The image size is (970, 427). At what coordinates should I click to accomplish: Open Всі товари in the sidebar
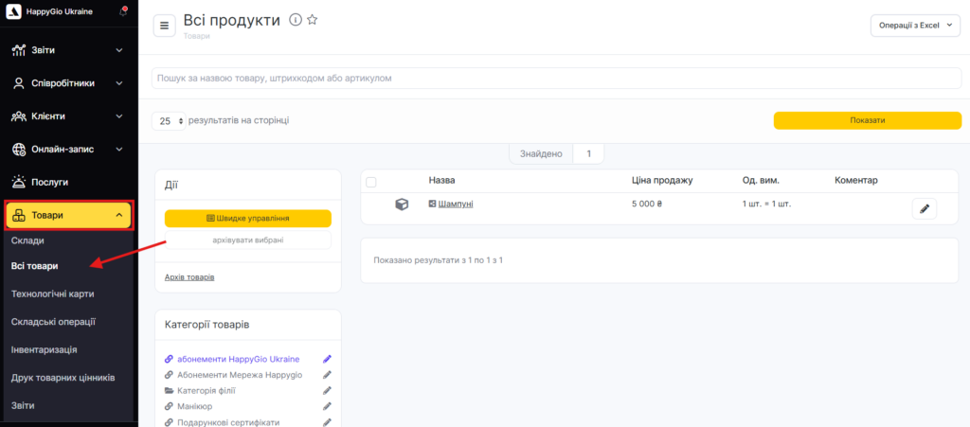34,267
